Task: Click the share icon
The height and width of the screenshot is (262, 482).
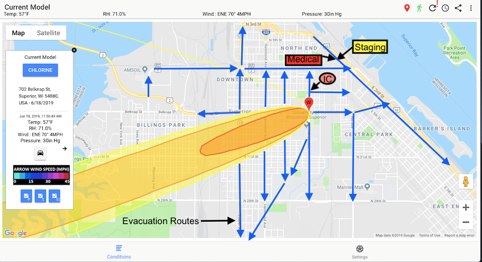Action: [458, 8]
